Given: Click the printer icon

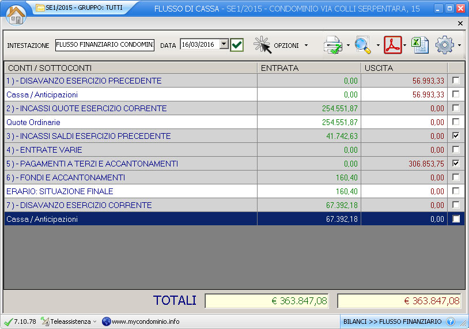Looking at the screenshot, I should point(334,45).
